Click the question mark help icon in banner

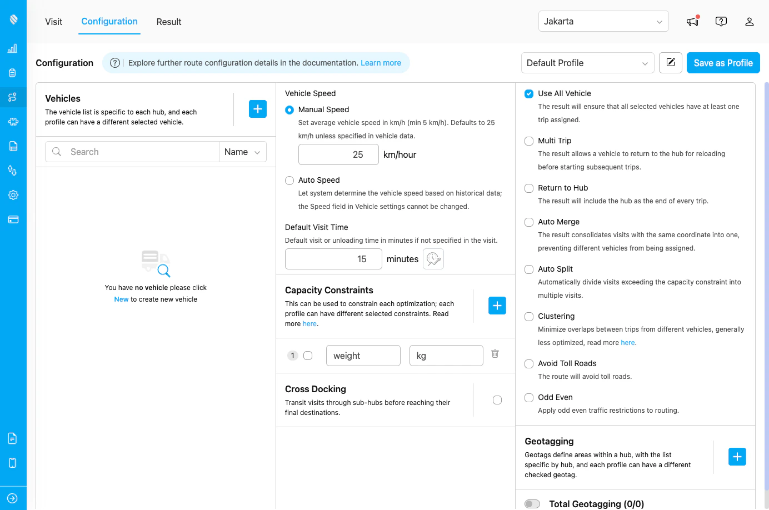[x=115, y=63]
